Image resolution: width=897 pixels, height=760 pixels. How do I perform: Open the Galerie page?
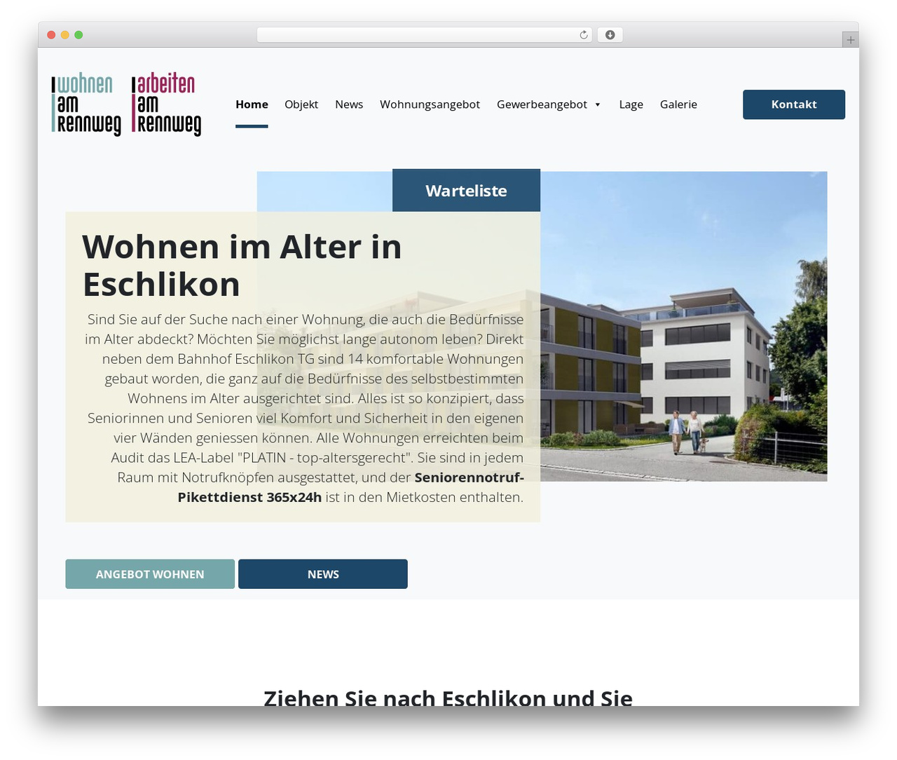coord(678,104)
